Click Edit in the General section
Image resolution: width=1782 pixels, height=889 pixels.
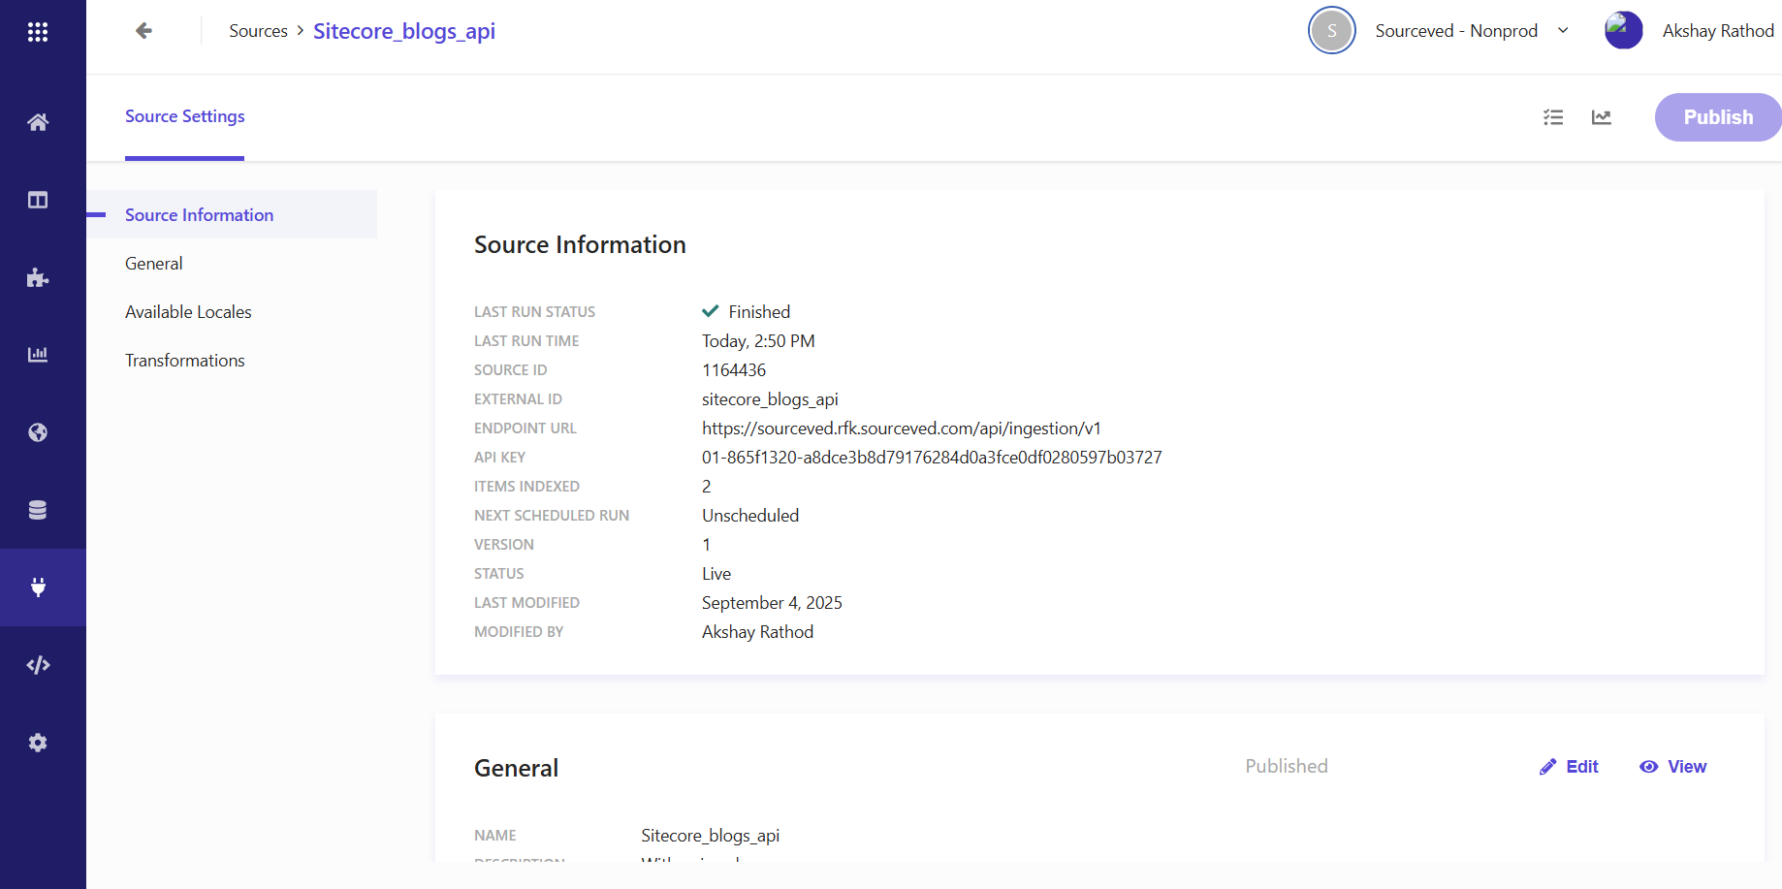[1569, 767]
